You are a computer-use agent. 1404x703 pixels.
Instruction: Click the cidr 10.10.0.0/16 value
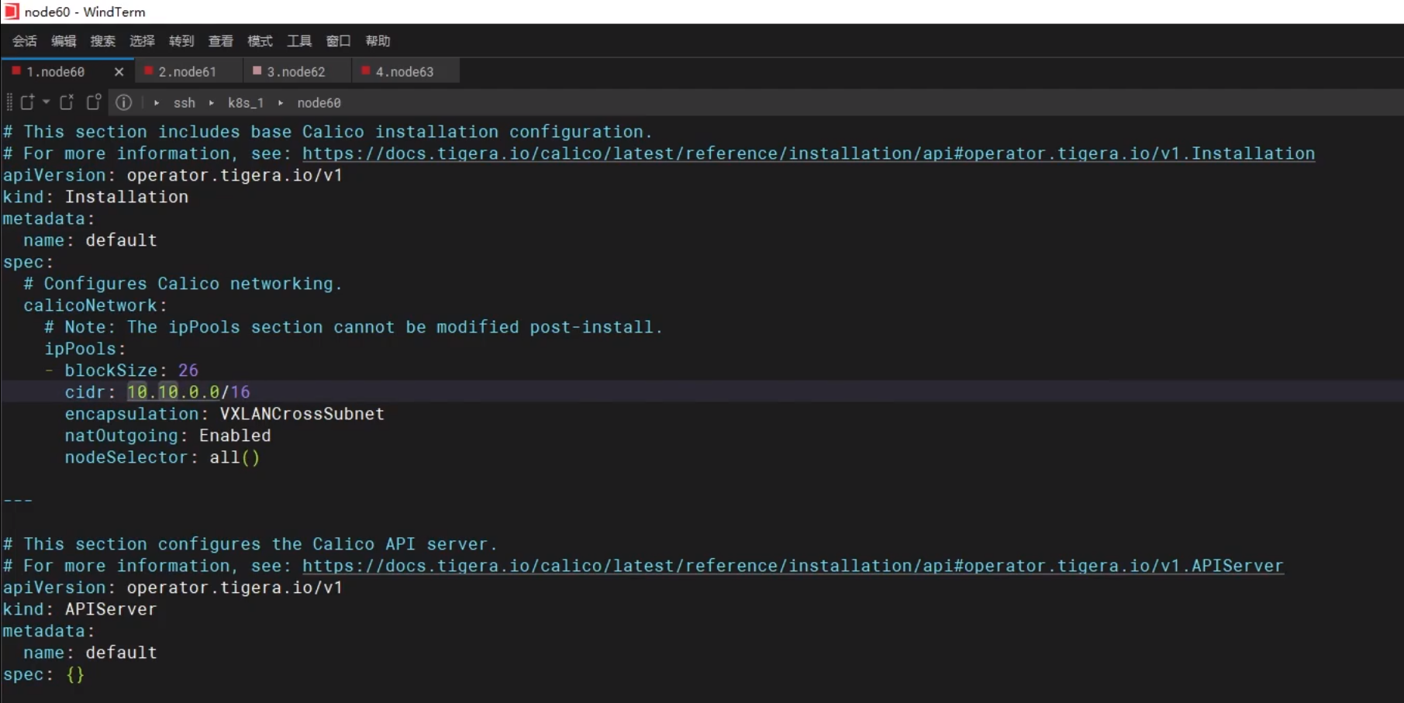(x=188, y=392)
